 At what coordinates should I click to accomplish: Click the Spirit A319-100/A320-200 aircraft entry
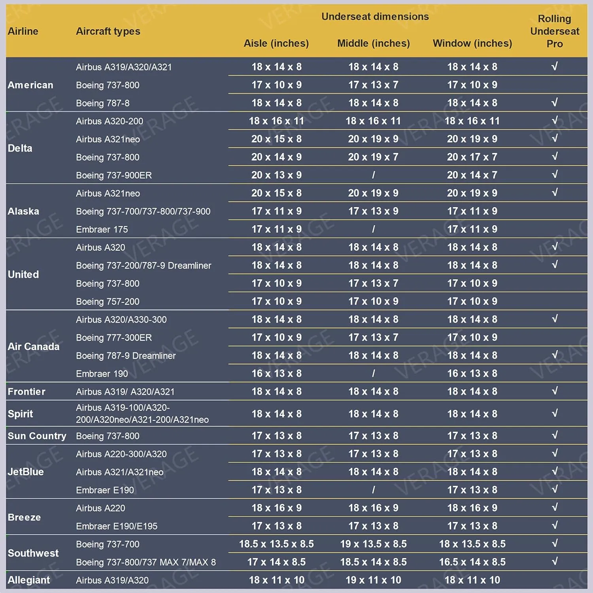(x=142, y=414)
